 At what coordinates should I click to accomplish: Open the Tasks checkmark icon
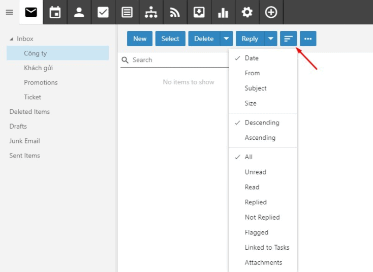point(103,12)
